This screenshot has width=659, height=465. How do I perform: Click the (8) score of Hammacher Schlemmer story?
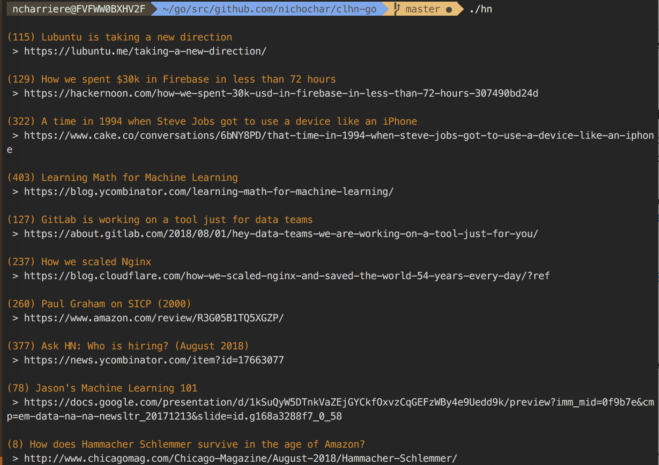point(15,444)
